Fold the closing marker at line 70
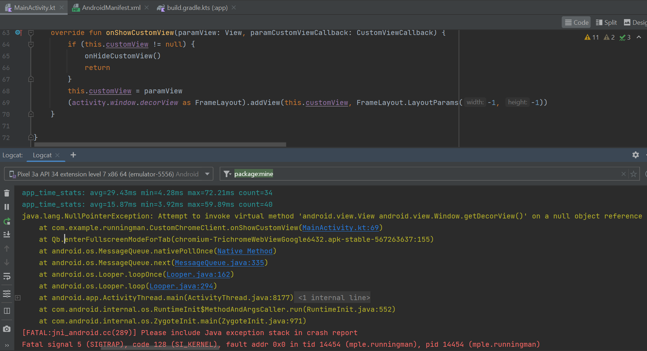Viewport: 647px width, 351px height. 31,114
